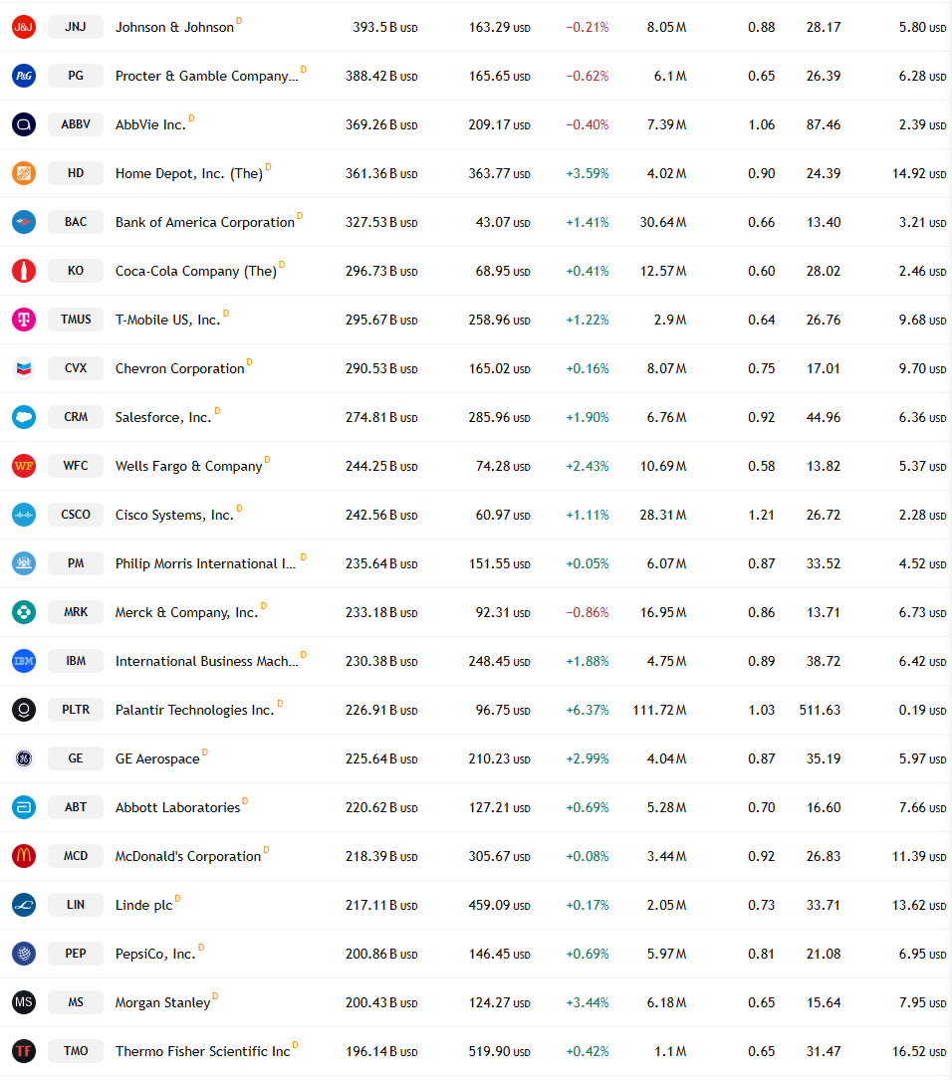Image resolution: width=952 pixels, height=1080 pixels.
Task: Click the Thermo Fisher logo icon
Action: click(24, 1051)
